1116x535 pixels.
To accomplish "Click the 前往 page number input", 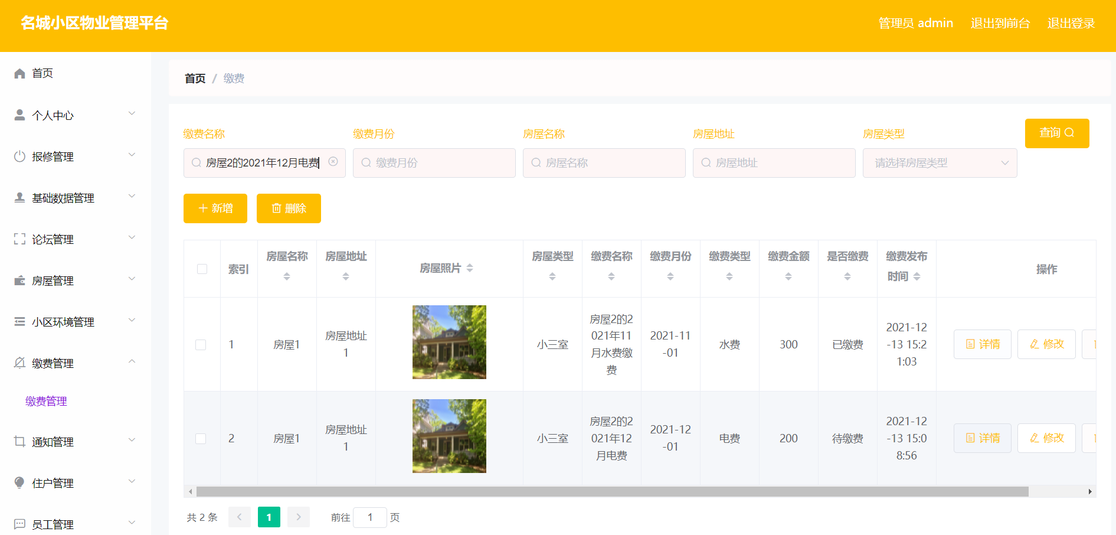I will coord(370,517).
